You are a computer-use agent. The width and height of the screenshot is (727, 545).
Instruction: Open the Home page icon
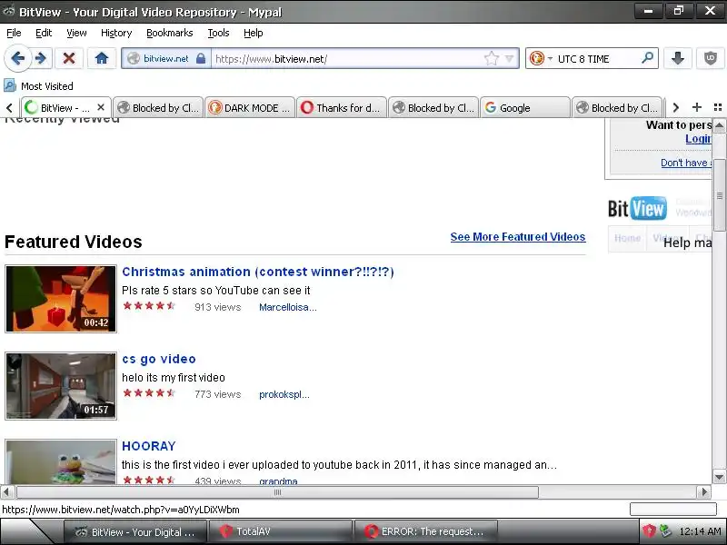[102, 58]
